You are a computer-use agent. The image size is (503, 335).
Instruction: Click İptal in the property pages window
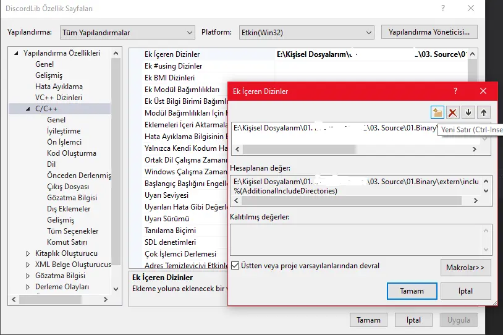click(413, 320)
